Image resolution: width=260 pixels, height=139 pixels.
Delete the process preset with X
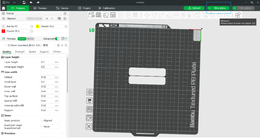click(62, 45)
